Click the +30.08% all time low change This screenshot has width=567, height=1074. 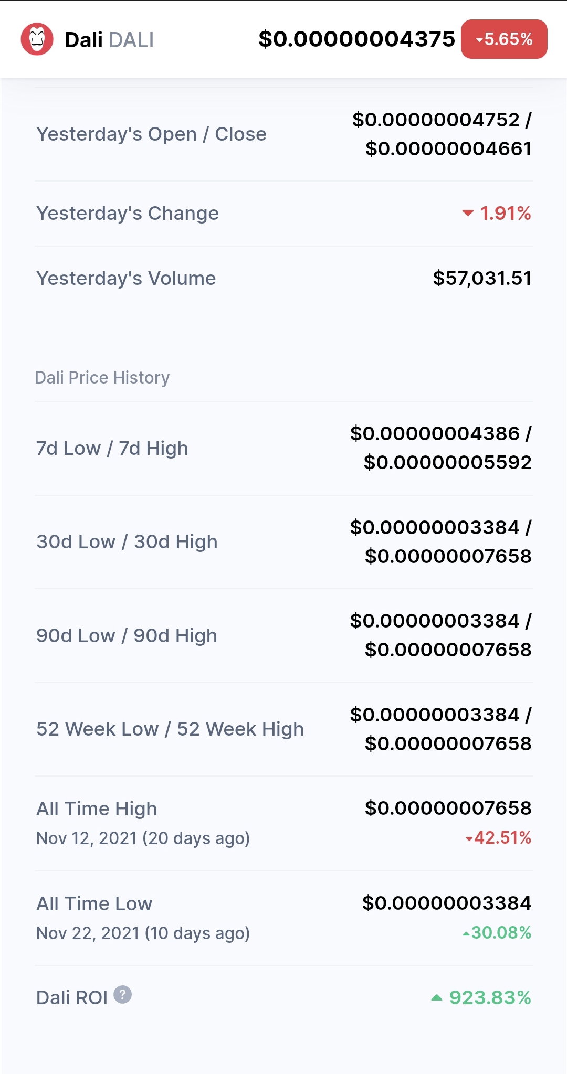[x=497, y=933]
